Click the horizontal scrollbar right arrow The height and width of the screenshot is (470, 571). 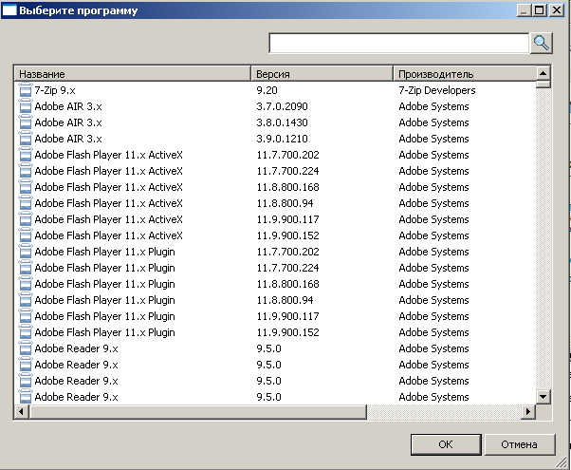click(529, 412)
